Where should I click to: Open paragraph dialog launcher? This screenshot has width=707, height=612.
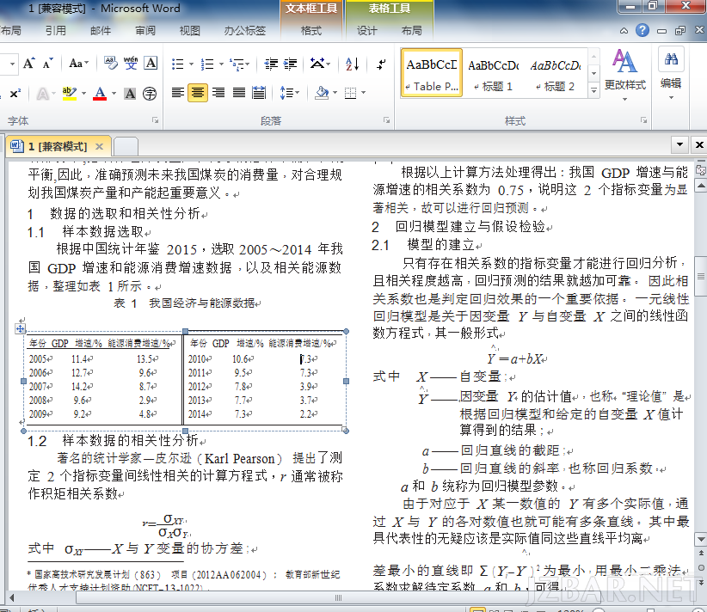point(386,120)
